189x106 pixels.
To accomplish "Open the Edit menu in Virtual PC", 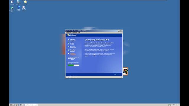I will [x=70, y=33].
